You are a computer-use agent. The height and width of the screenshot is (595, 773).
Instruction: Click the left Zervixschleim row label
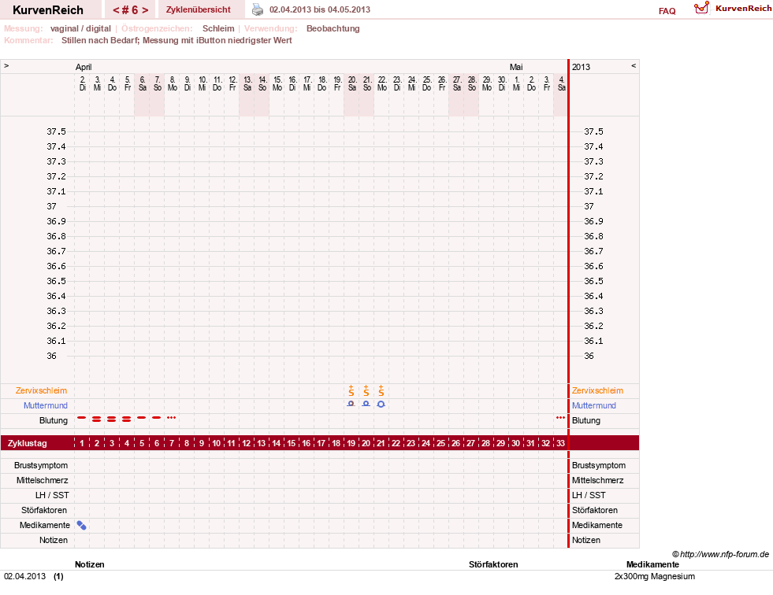click(x=42, y=390)
